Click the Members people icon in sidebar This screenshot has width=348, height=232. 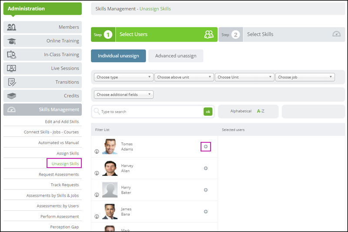[12, 27]
